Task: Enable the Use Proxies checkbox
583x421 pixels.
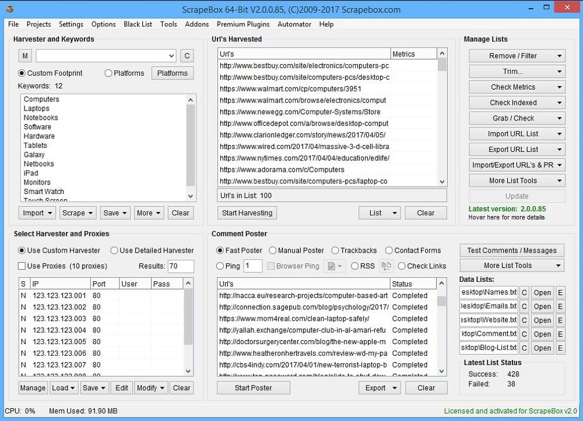Action: [22, 266]
